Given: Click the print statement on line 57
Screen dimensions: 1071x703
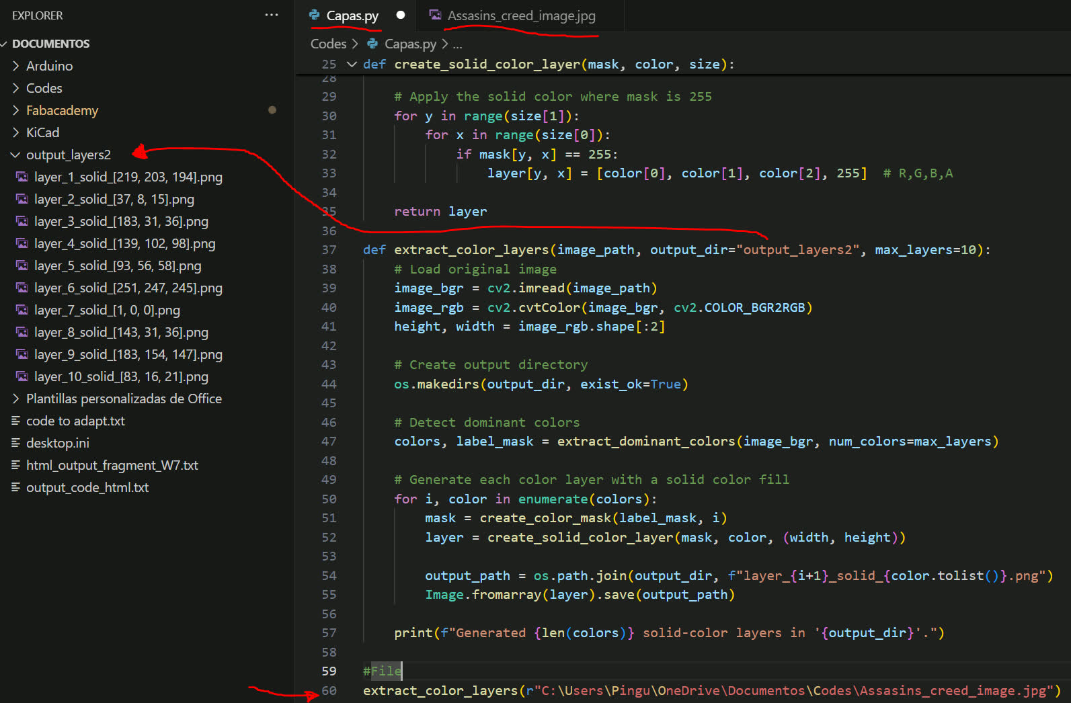Looking at the screenshot, I should [669, 632].
